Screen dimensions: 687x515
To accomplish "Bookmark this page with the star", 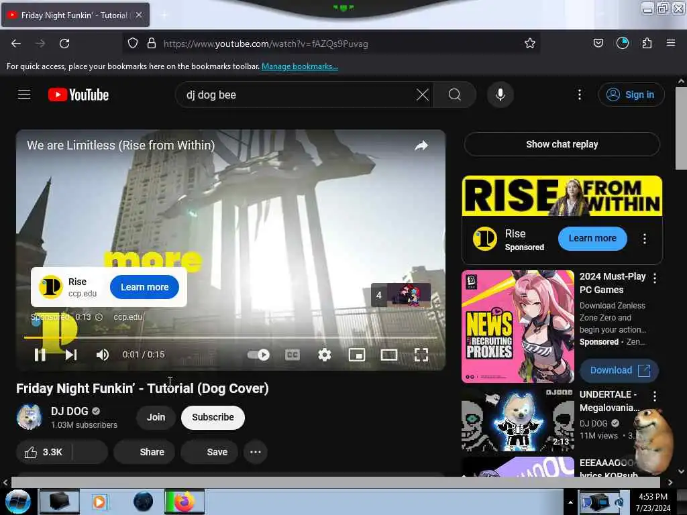I will pyautogui.click(x=530, y=43).
